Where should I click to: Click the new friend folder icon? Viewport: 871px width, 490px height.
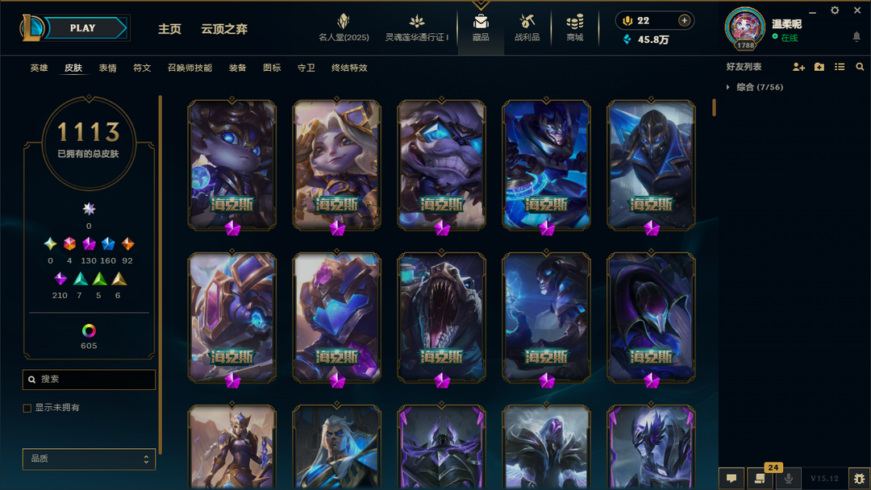tap(819, 67)
